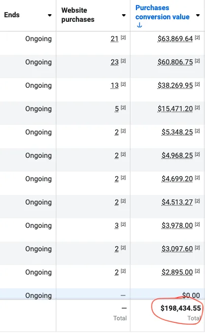Click the descending sort arrow icon
This screenshot has width=205, height=333.
[x=140, y=25]
